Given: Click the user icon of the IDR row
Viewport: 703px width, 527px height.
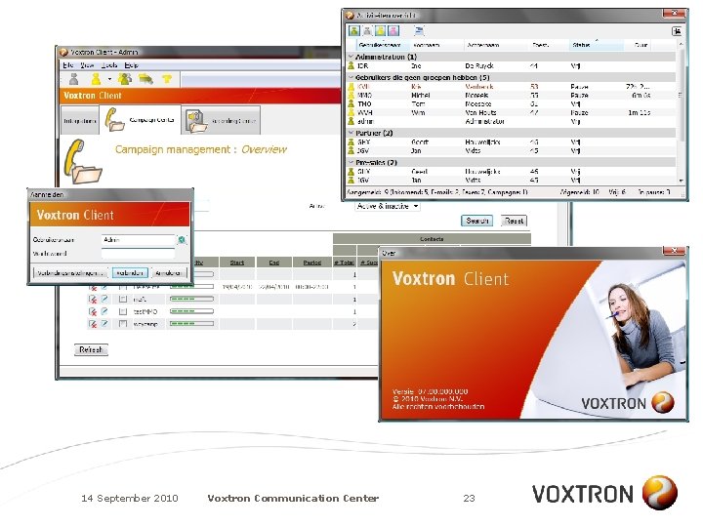Looking at the screenshot, I should pos(351,66).
